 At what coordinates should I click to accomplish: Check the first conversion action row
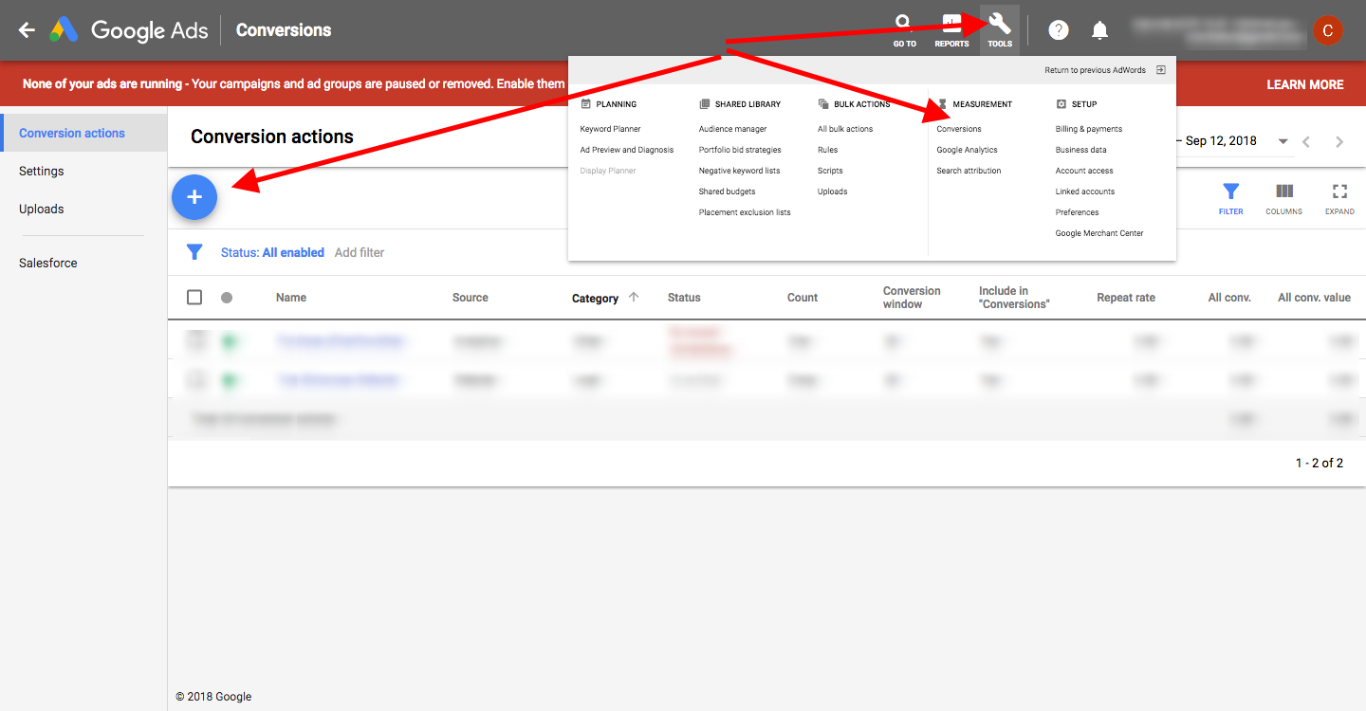(x=194, y=341)
